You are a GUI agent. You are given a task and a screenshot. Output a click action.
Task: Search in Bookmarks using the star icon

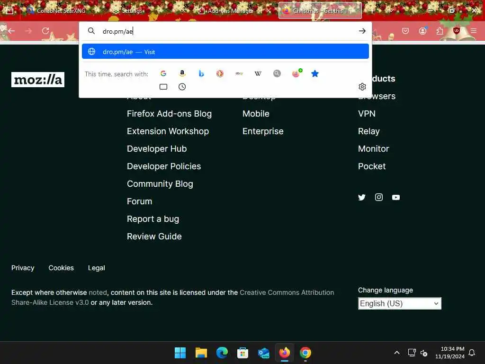[x=315, y=73]
